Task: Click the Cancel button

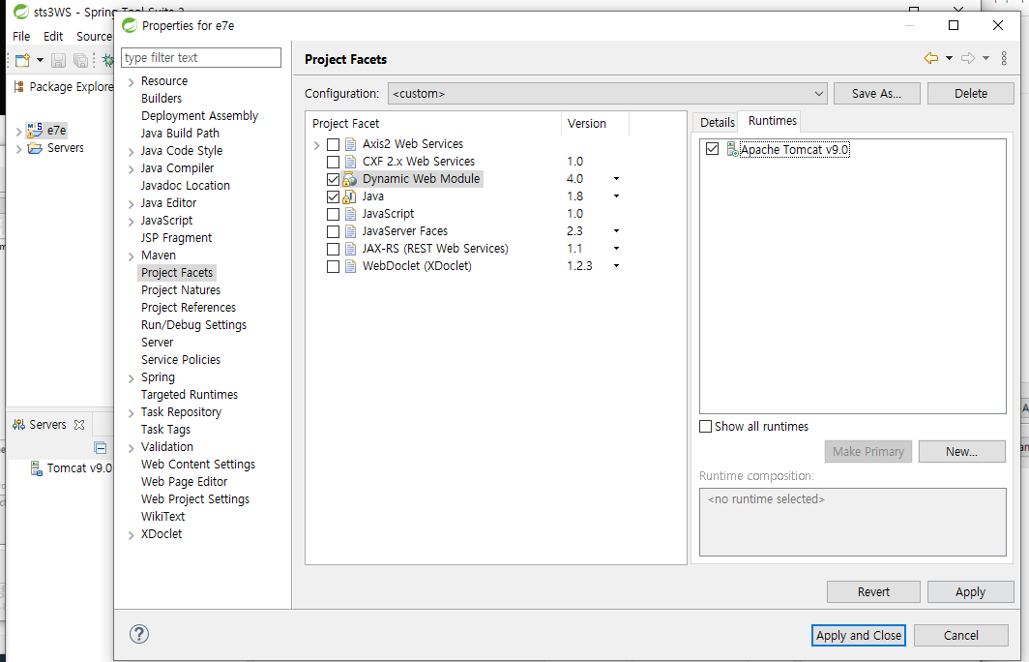Action: pos(960,635)
